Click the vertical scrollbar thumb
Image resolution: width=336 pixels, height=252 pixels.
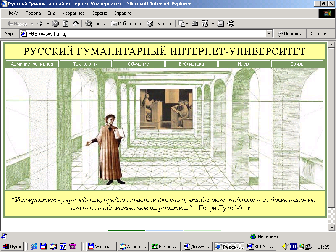point(331,128)
